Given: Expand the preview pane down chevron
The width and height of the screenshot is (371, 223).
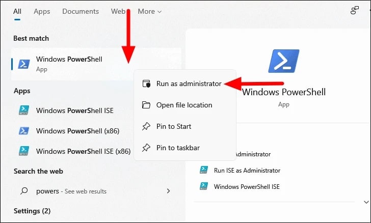Looking at the screenshot, I should click(x=366, y=202).
